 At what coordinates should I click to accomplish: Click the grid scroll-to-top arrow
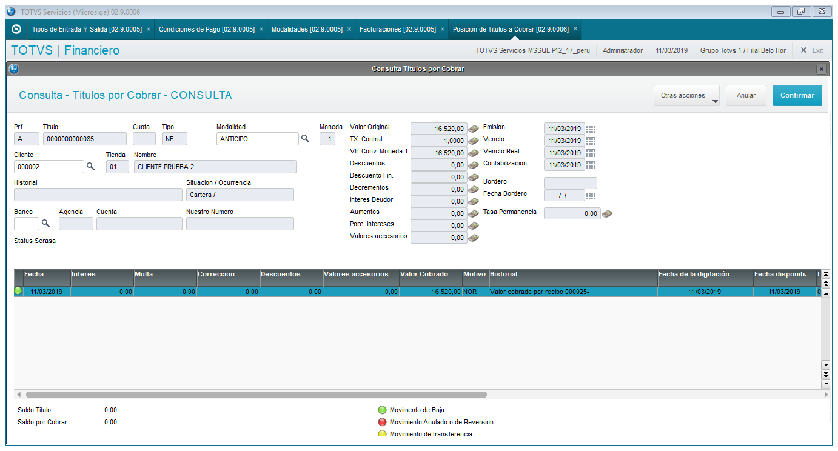coord(825,275)
